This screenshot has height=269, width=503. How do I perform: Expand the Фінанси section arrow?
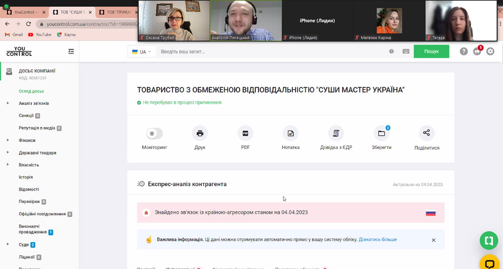pos(8,140)
